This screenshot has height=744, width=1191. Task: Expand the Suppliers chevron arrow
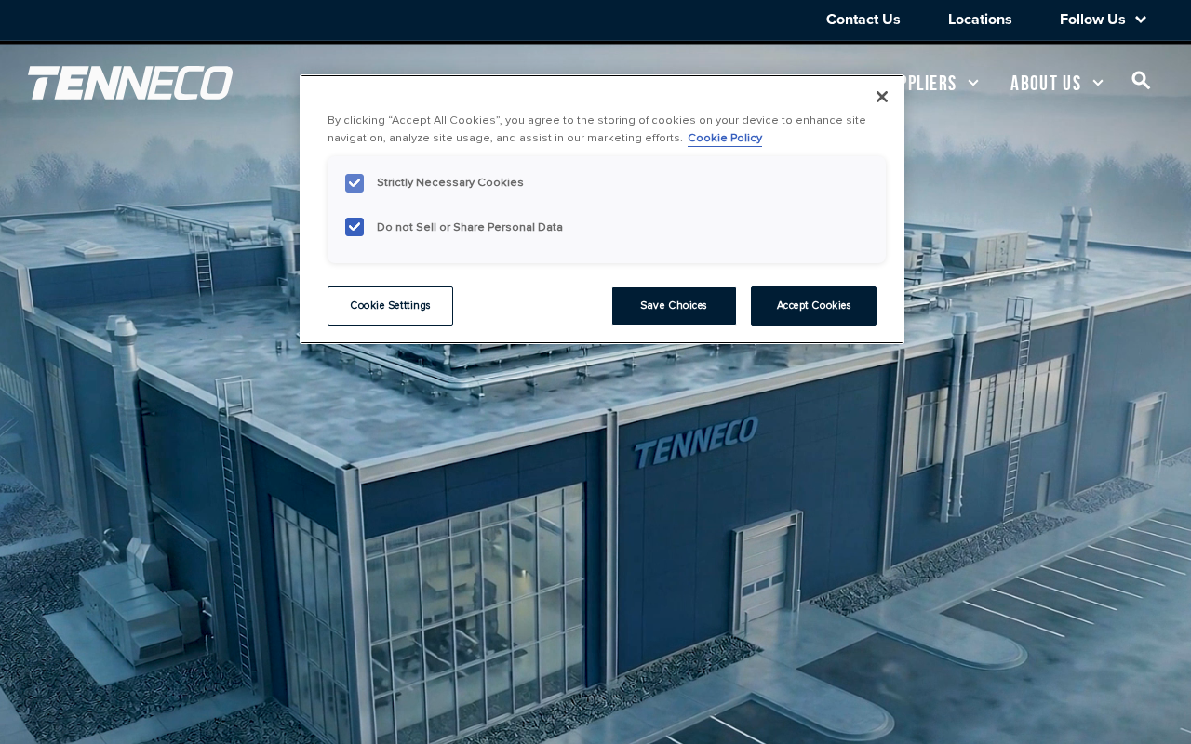click(973, 83)
